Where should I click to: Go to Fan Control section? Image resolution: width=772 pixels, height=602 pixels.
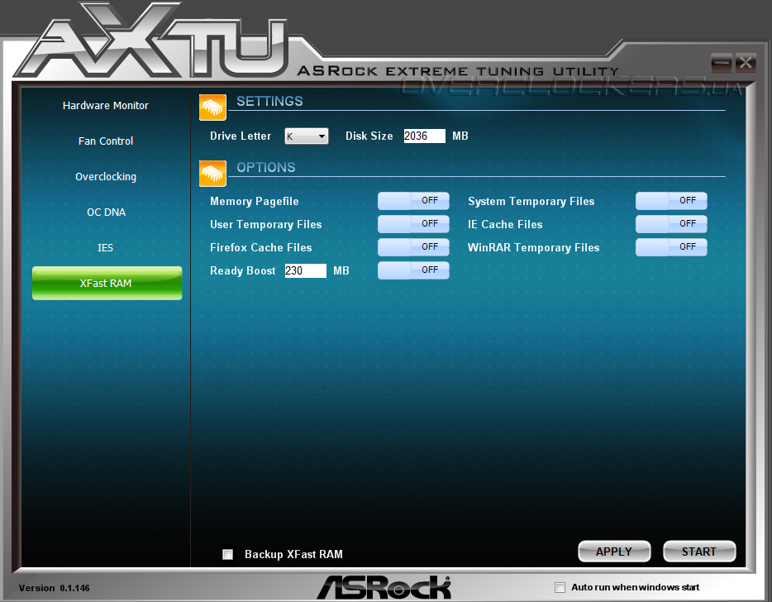pos(105,141)
